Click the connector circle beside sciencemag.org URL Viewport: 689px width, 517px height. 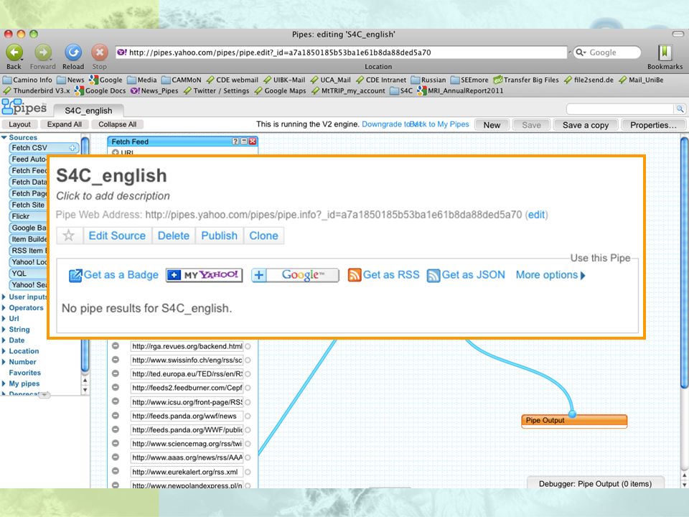point(248,444)
